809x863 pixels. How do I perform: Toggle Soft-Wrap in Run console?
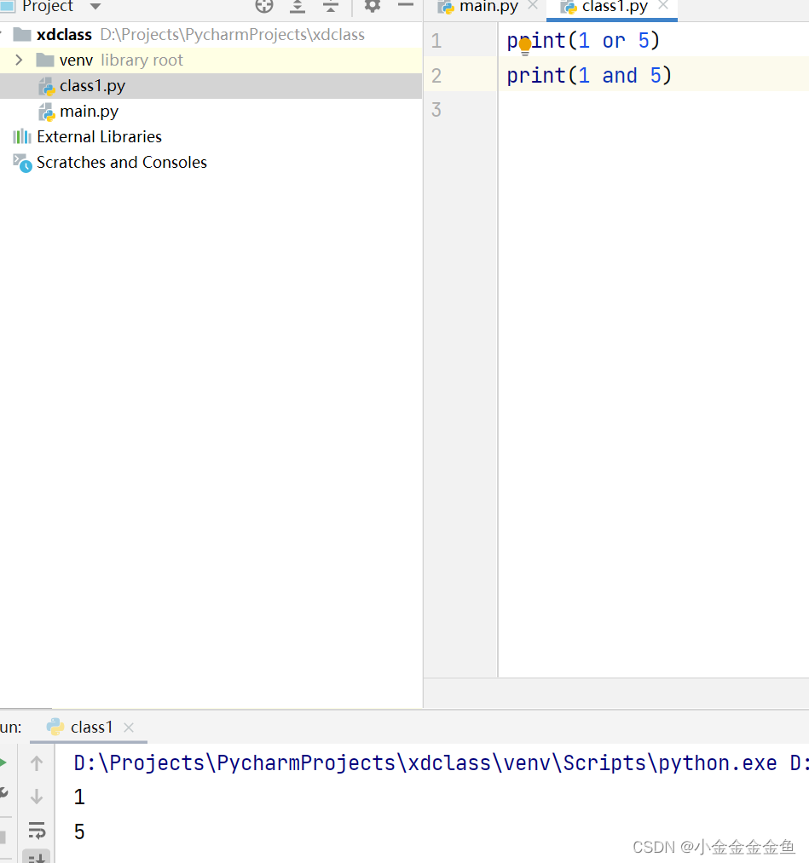37,830
